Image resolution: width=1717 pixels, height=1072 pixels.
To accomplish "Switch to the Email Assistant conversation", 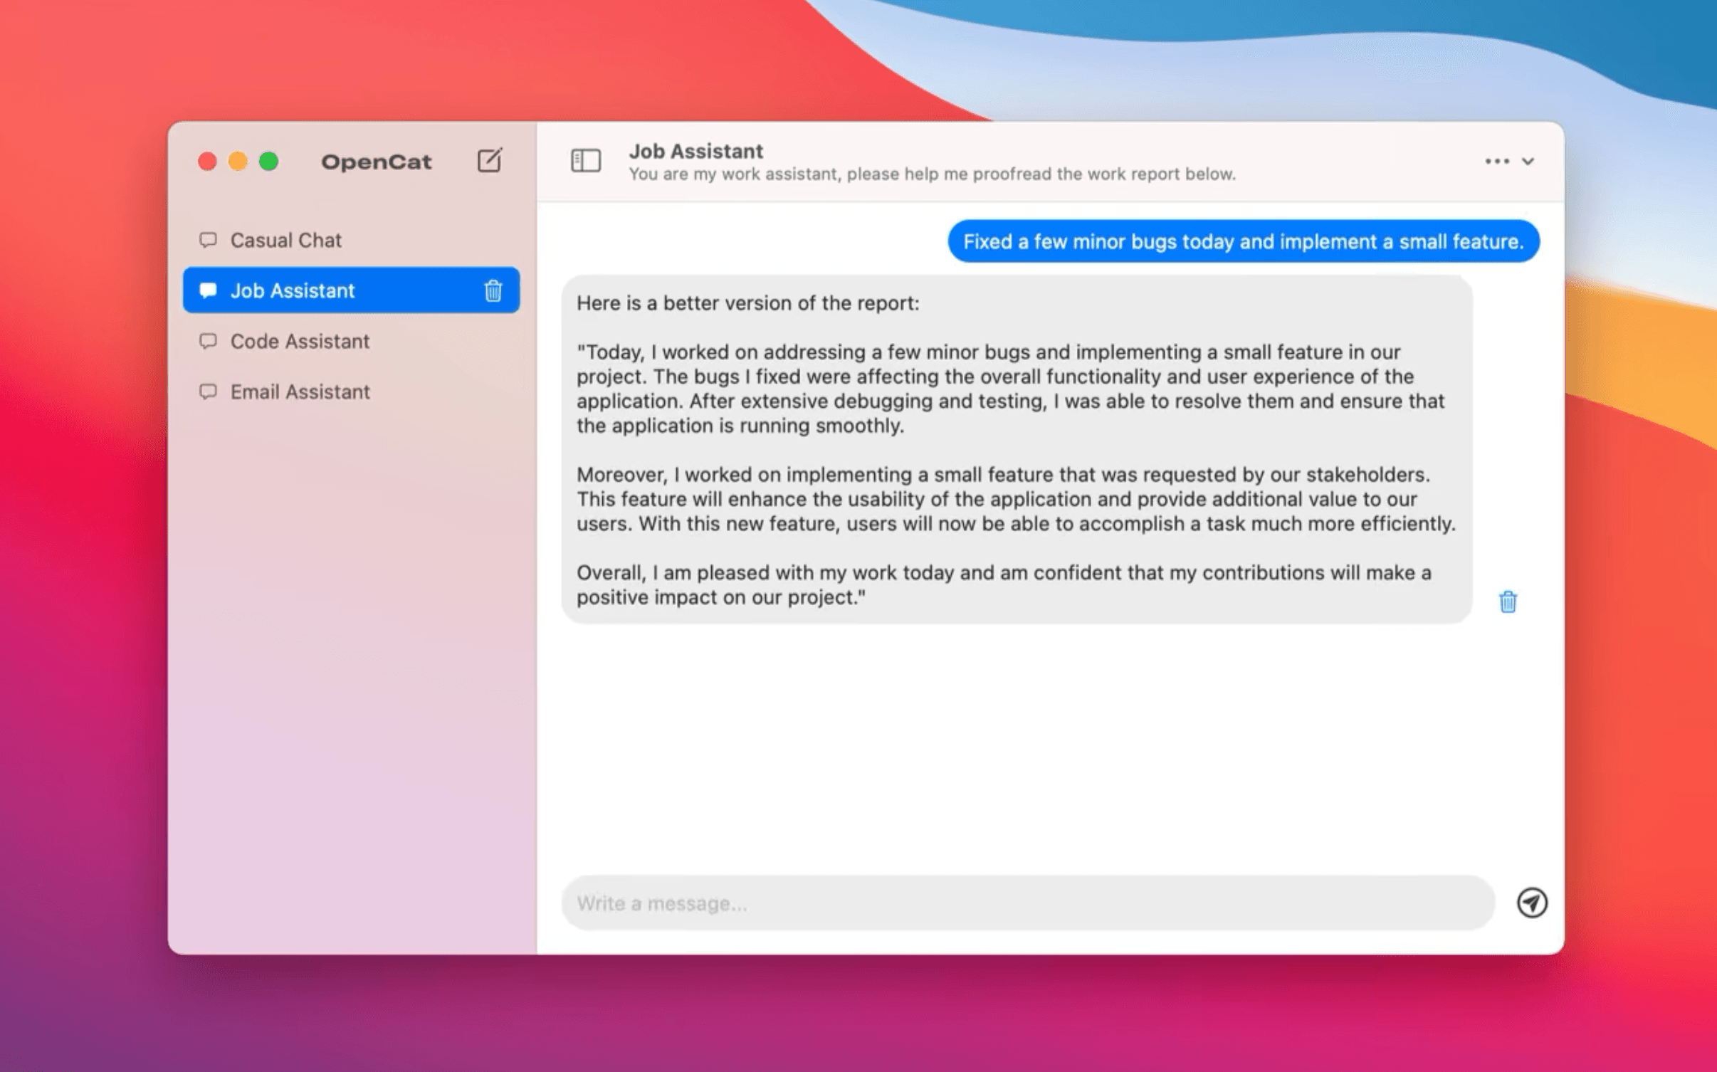I will click(x=299, y=392).
